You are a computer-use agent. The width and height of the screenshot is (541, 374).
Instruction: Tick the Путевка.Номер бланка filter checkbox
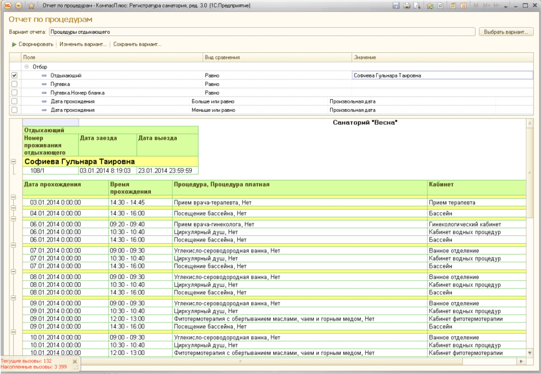point(14,92)
